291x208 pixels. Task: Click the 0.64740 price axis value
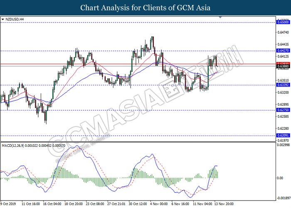coord(283,32)
